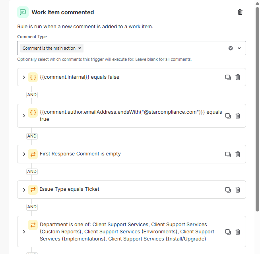Click the comment.internal smart value icon
The height and width of the screenshot is (254, 260).
pos(33,77)
